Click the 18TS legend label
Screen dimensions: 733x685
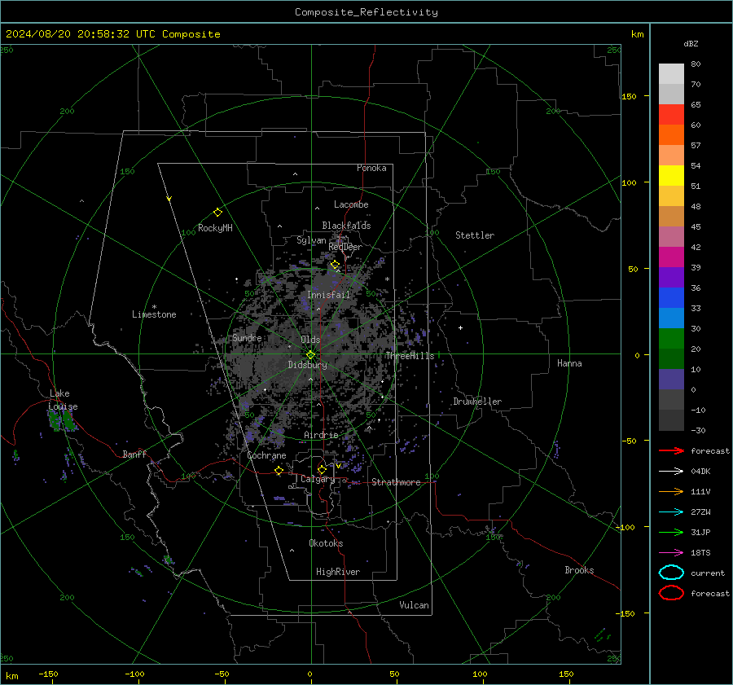coord(700,553)
